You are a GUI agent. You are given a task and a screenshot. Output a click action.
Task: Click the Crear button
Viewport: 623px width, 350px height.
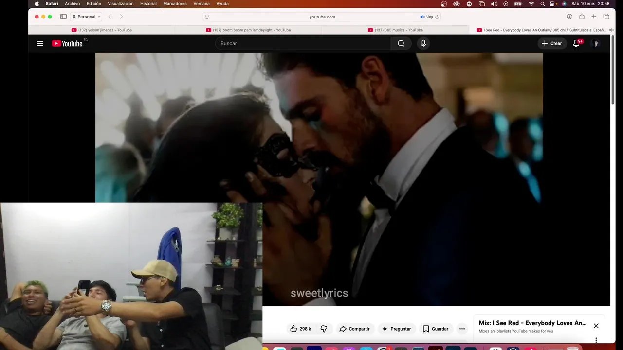[x=551, y=43]
